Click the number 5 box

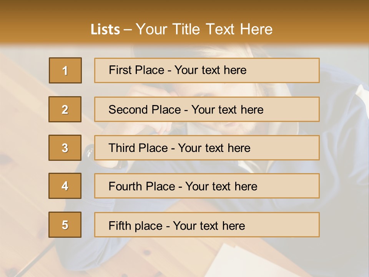click(65, 225)
